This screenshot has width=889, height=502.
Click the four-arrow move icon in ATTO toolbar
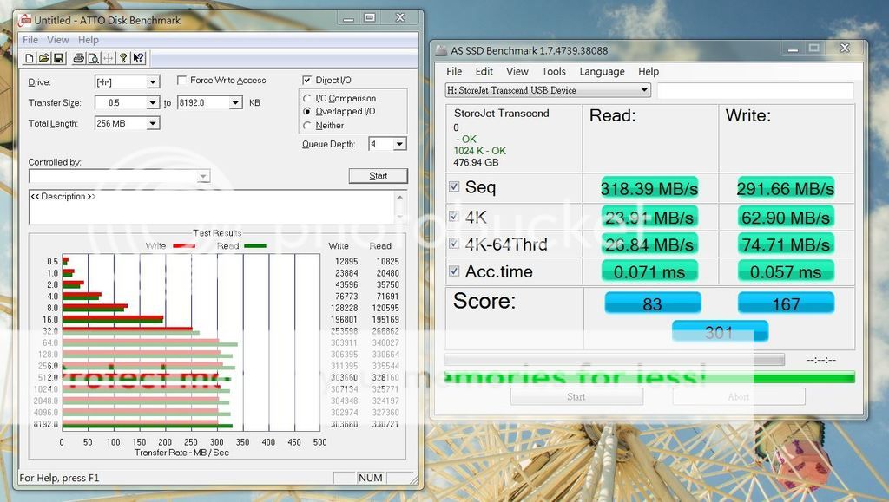pyautogui.click(x=109, y=58)
